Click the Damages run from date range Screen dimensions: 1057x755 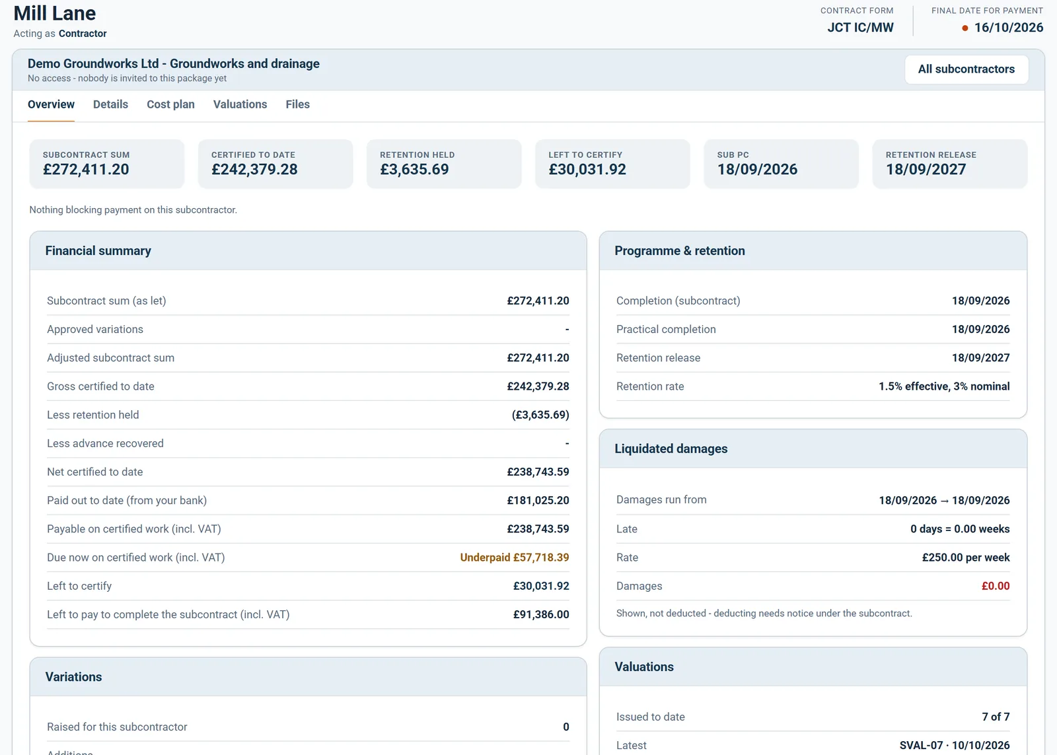pos(944,501)
